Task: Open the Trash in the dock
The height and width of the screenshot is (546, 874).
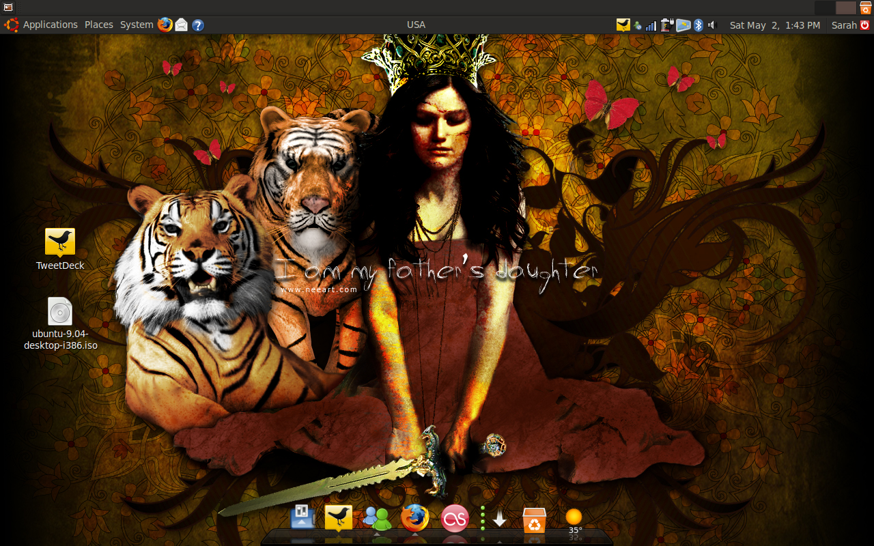Action: click(x=535, y=519)
